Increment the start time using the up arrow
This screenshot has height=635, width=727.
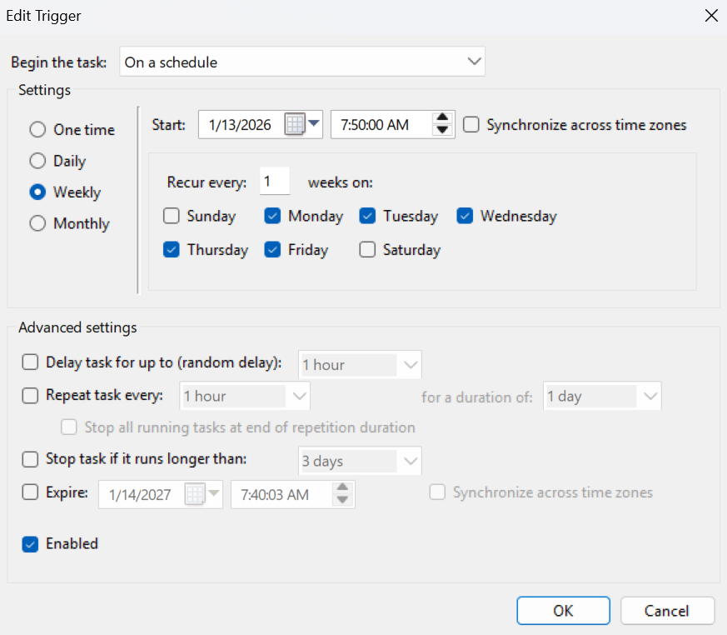point(441,119)
